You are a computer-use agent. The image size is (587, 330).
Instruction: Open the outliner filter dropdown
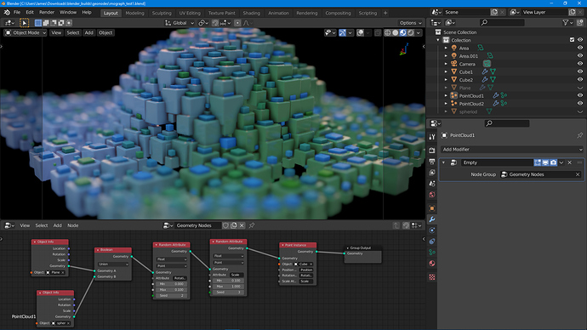567,23
